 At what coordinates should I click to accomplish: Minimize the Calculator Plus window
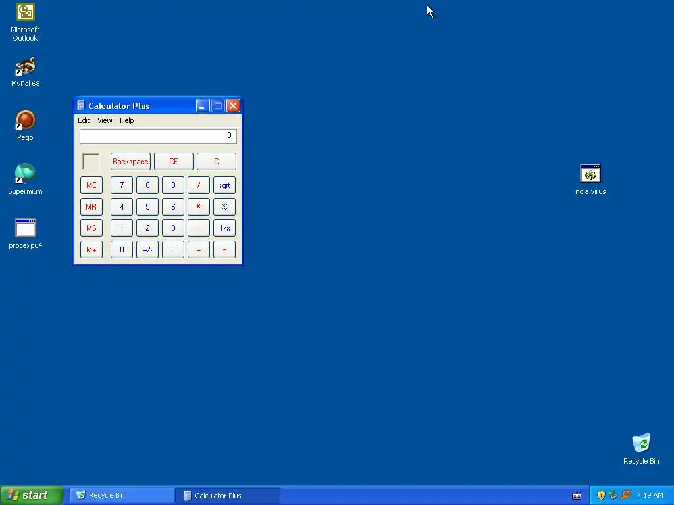[203, 106]
